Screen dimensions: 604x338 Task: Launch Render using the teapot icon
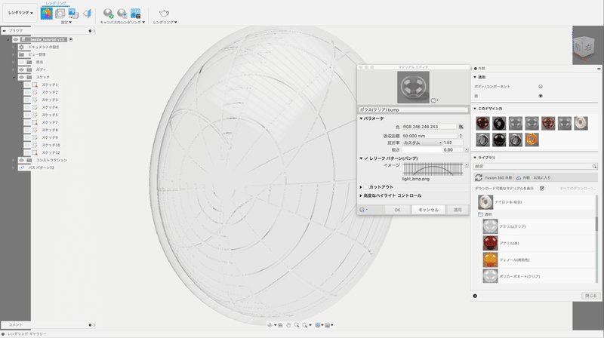click(x=164, y=14)
